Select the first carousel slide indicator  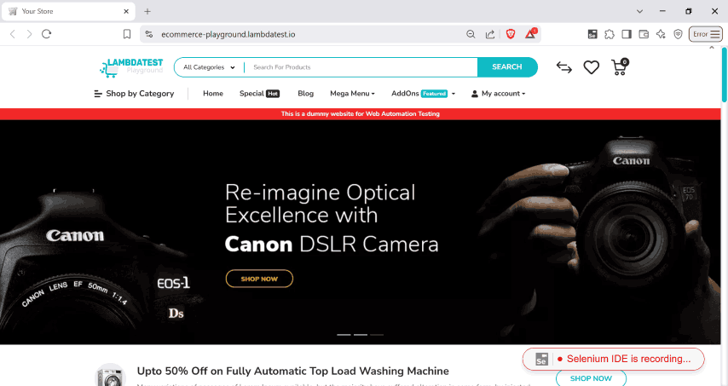click(x=344, y=335)
